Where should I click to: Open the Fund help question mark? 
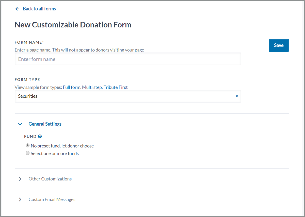(40, 137)
